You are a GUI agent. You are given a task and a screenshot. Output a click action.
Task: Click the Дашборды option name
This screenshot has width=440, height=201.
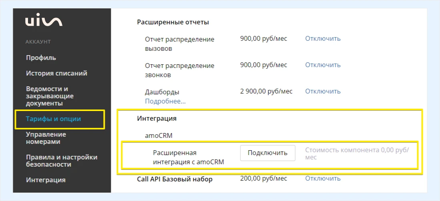(x=162, y=92)
